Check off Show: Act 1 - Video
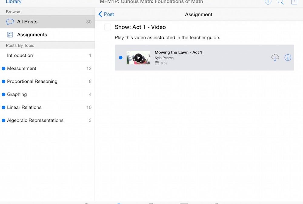The height and width of the screenshot is (204, 303). 108,27
